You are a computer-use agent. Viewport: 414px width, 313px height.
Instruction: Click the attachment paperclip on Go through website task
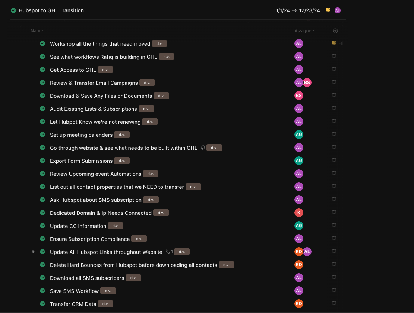tap(202, 148)
